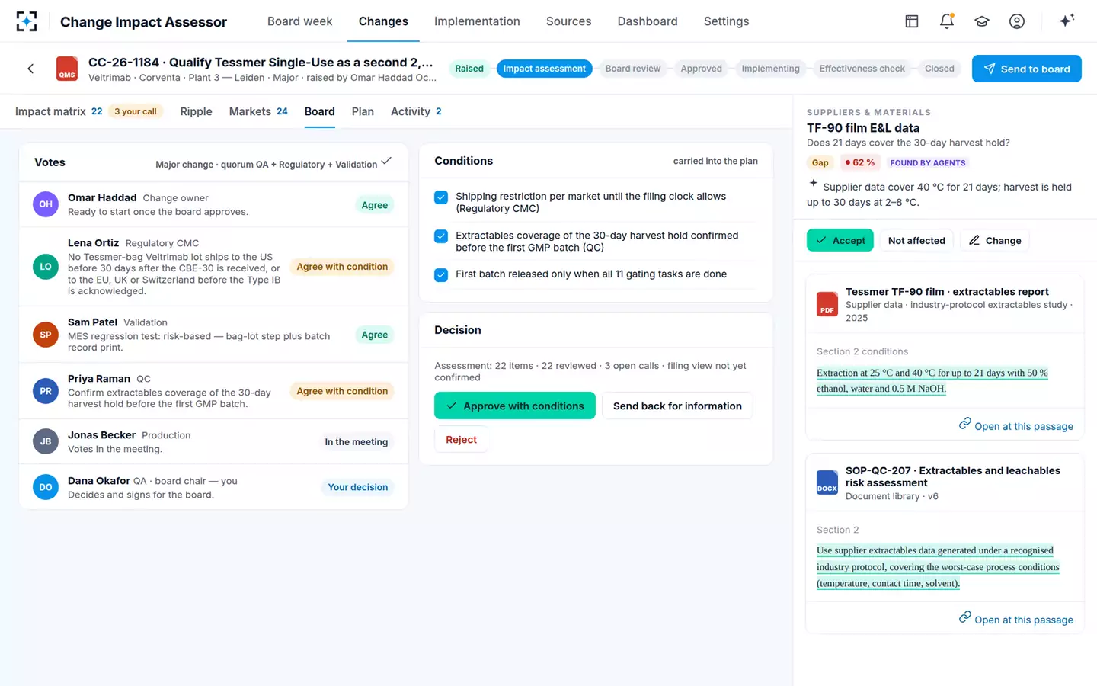Open the user account profile icon
Viewport: 1097px width, 686px height.
coord(1017,21)
